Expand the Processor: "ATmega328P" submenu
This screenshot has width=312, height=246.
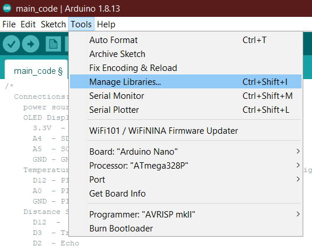(185, 166)
